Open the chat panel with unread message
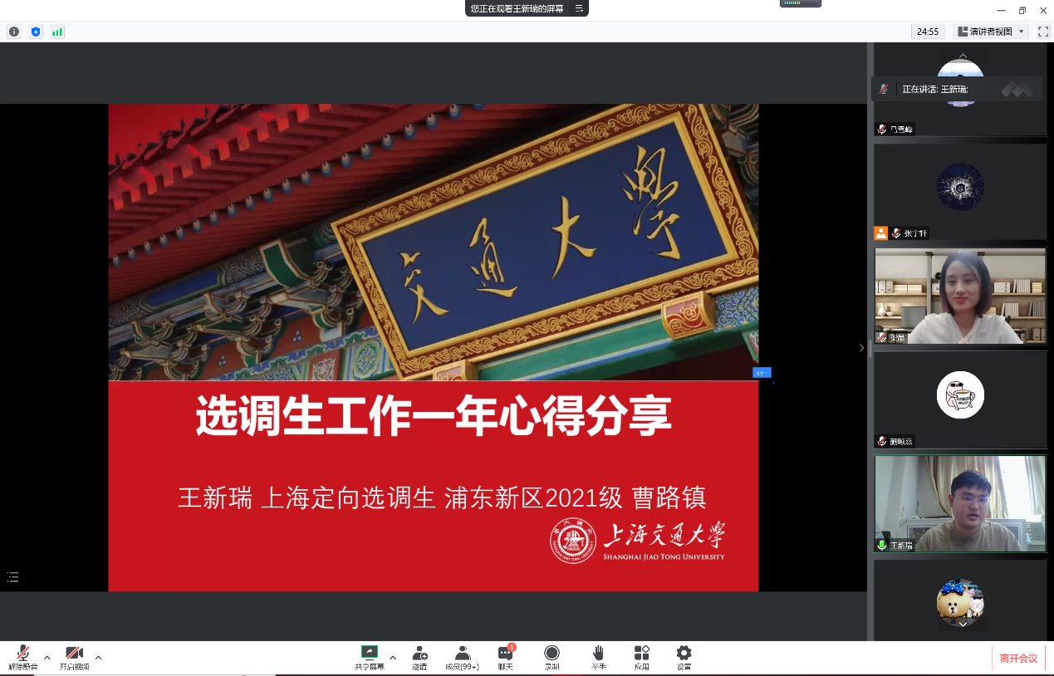The height and width of the screenshot is (676, 1054). 505,657
